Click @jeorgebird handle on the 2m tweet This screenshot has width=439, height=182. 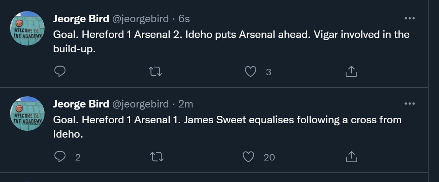(x=140, y=104)
